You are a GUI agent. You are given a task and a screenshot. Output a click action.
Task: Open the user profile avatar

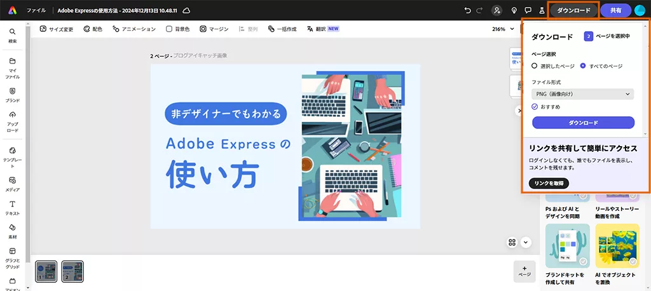click(x=640, y=10)
